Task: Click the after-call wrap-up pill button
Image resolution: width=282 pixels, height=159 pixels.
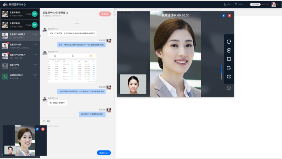Action: 255,4
